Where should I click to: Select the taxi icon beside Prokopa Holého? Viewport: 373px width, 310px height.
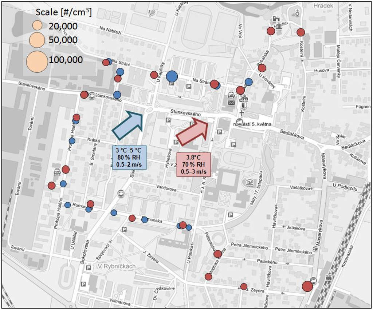(57, 172)
